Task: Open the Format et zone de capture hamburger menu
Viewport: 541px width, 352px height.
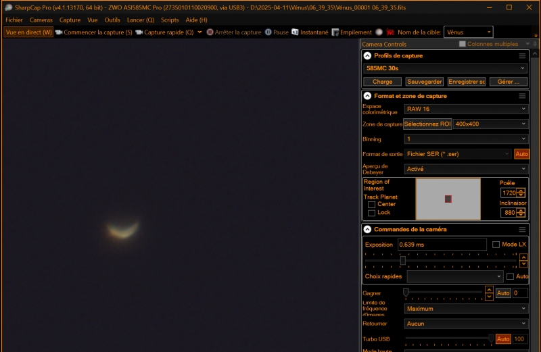Action: point(522,96)
